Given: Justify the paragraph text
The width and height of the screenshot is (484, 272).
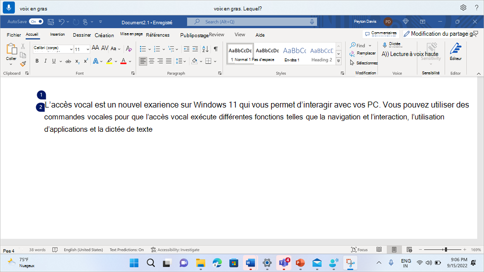Looking at the screenshot, I should (x=169, y=61).
